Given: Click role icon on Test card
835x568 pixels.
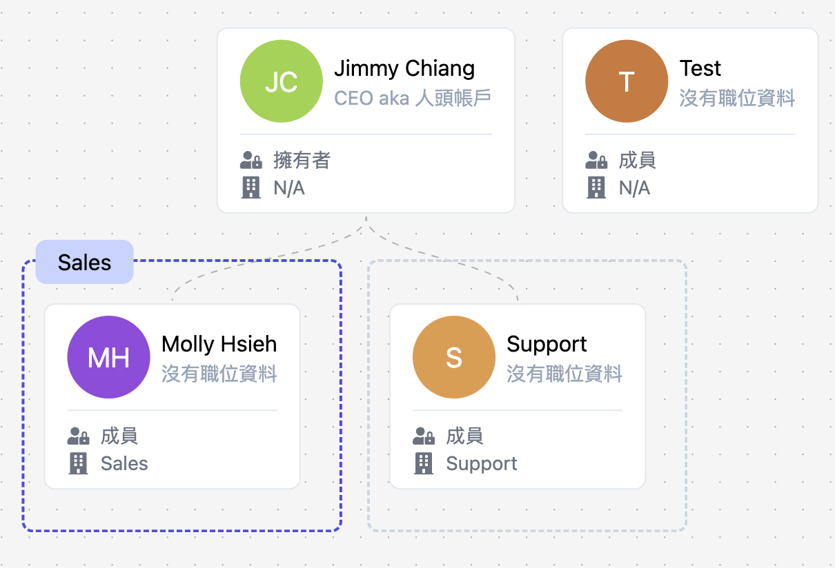Looking at the screenshot, I should (596, 161).
